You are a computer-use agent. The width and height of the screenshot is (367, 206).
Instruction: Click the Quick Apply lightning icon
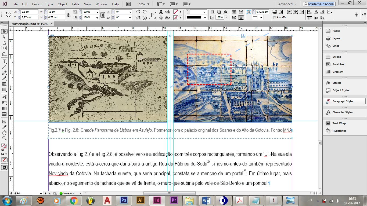point(357,14)
